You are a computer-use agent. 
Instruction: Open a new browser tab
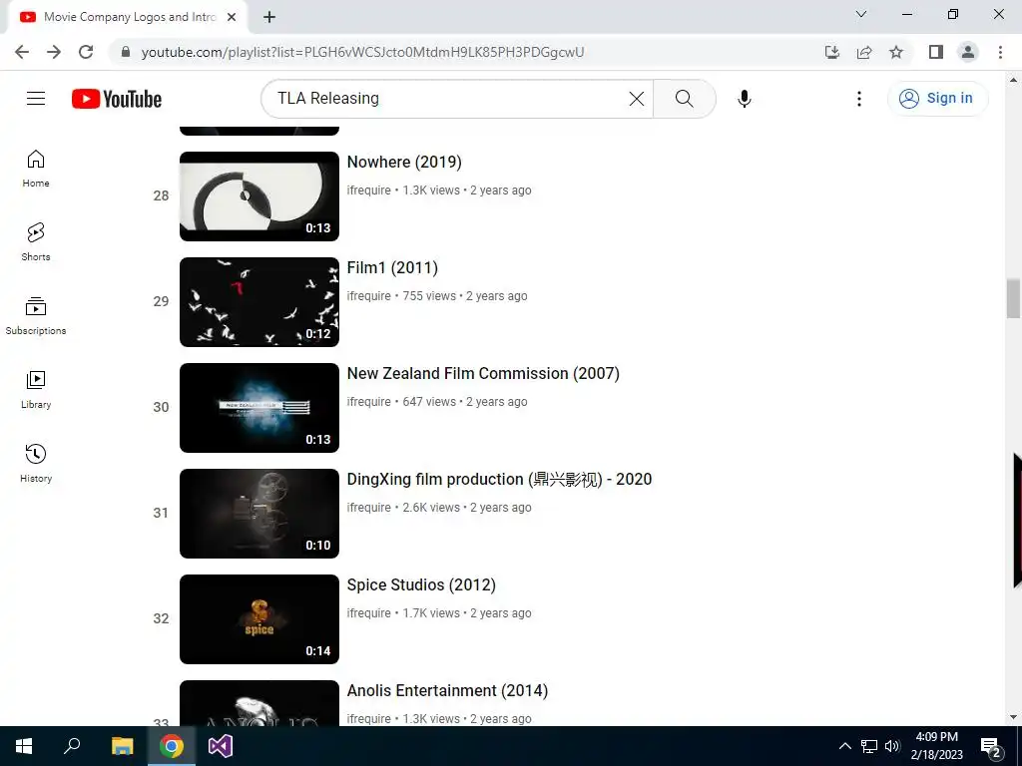(269, 17)
